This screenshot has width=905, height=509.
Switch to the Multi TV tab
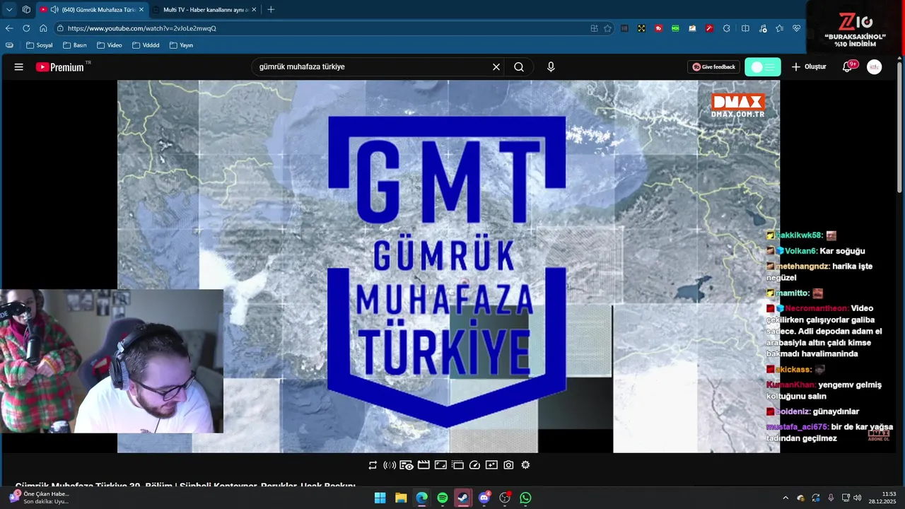coord(205,10)
